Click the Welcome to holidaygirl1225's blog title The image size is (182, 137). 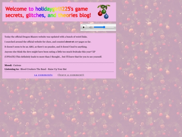48,12
